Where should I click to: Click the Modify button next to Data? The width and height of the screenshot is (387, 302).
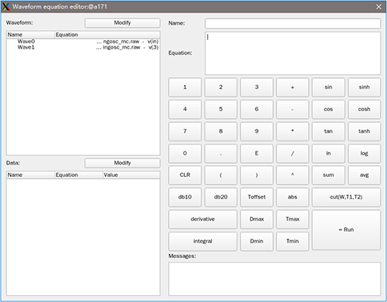point(122,163)
